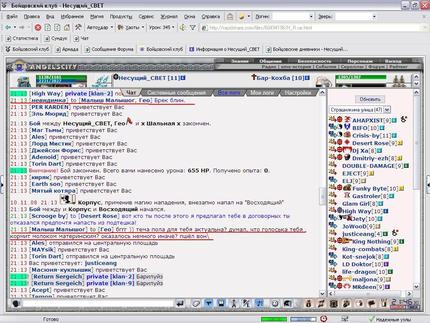
Task: Open Безопасность game menu
Action: (x=314, y=61)
